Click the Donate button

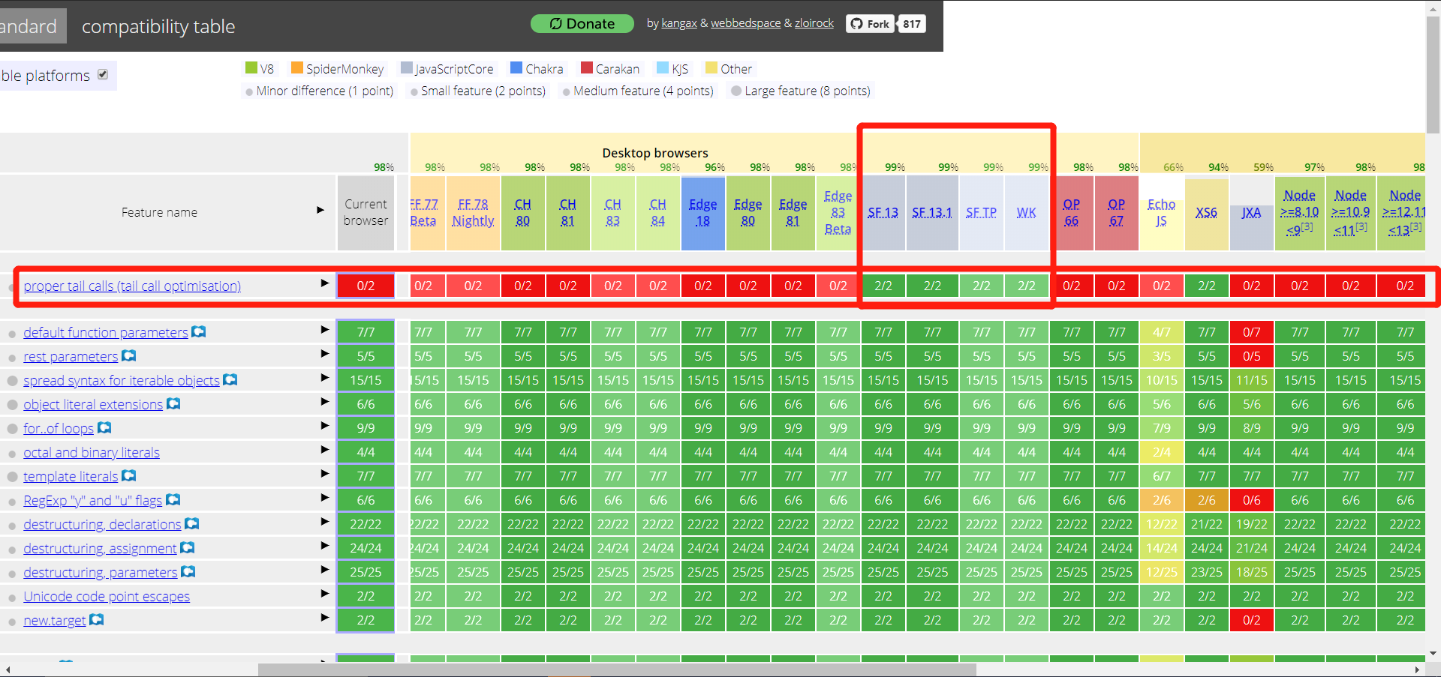coord(582,24)
